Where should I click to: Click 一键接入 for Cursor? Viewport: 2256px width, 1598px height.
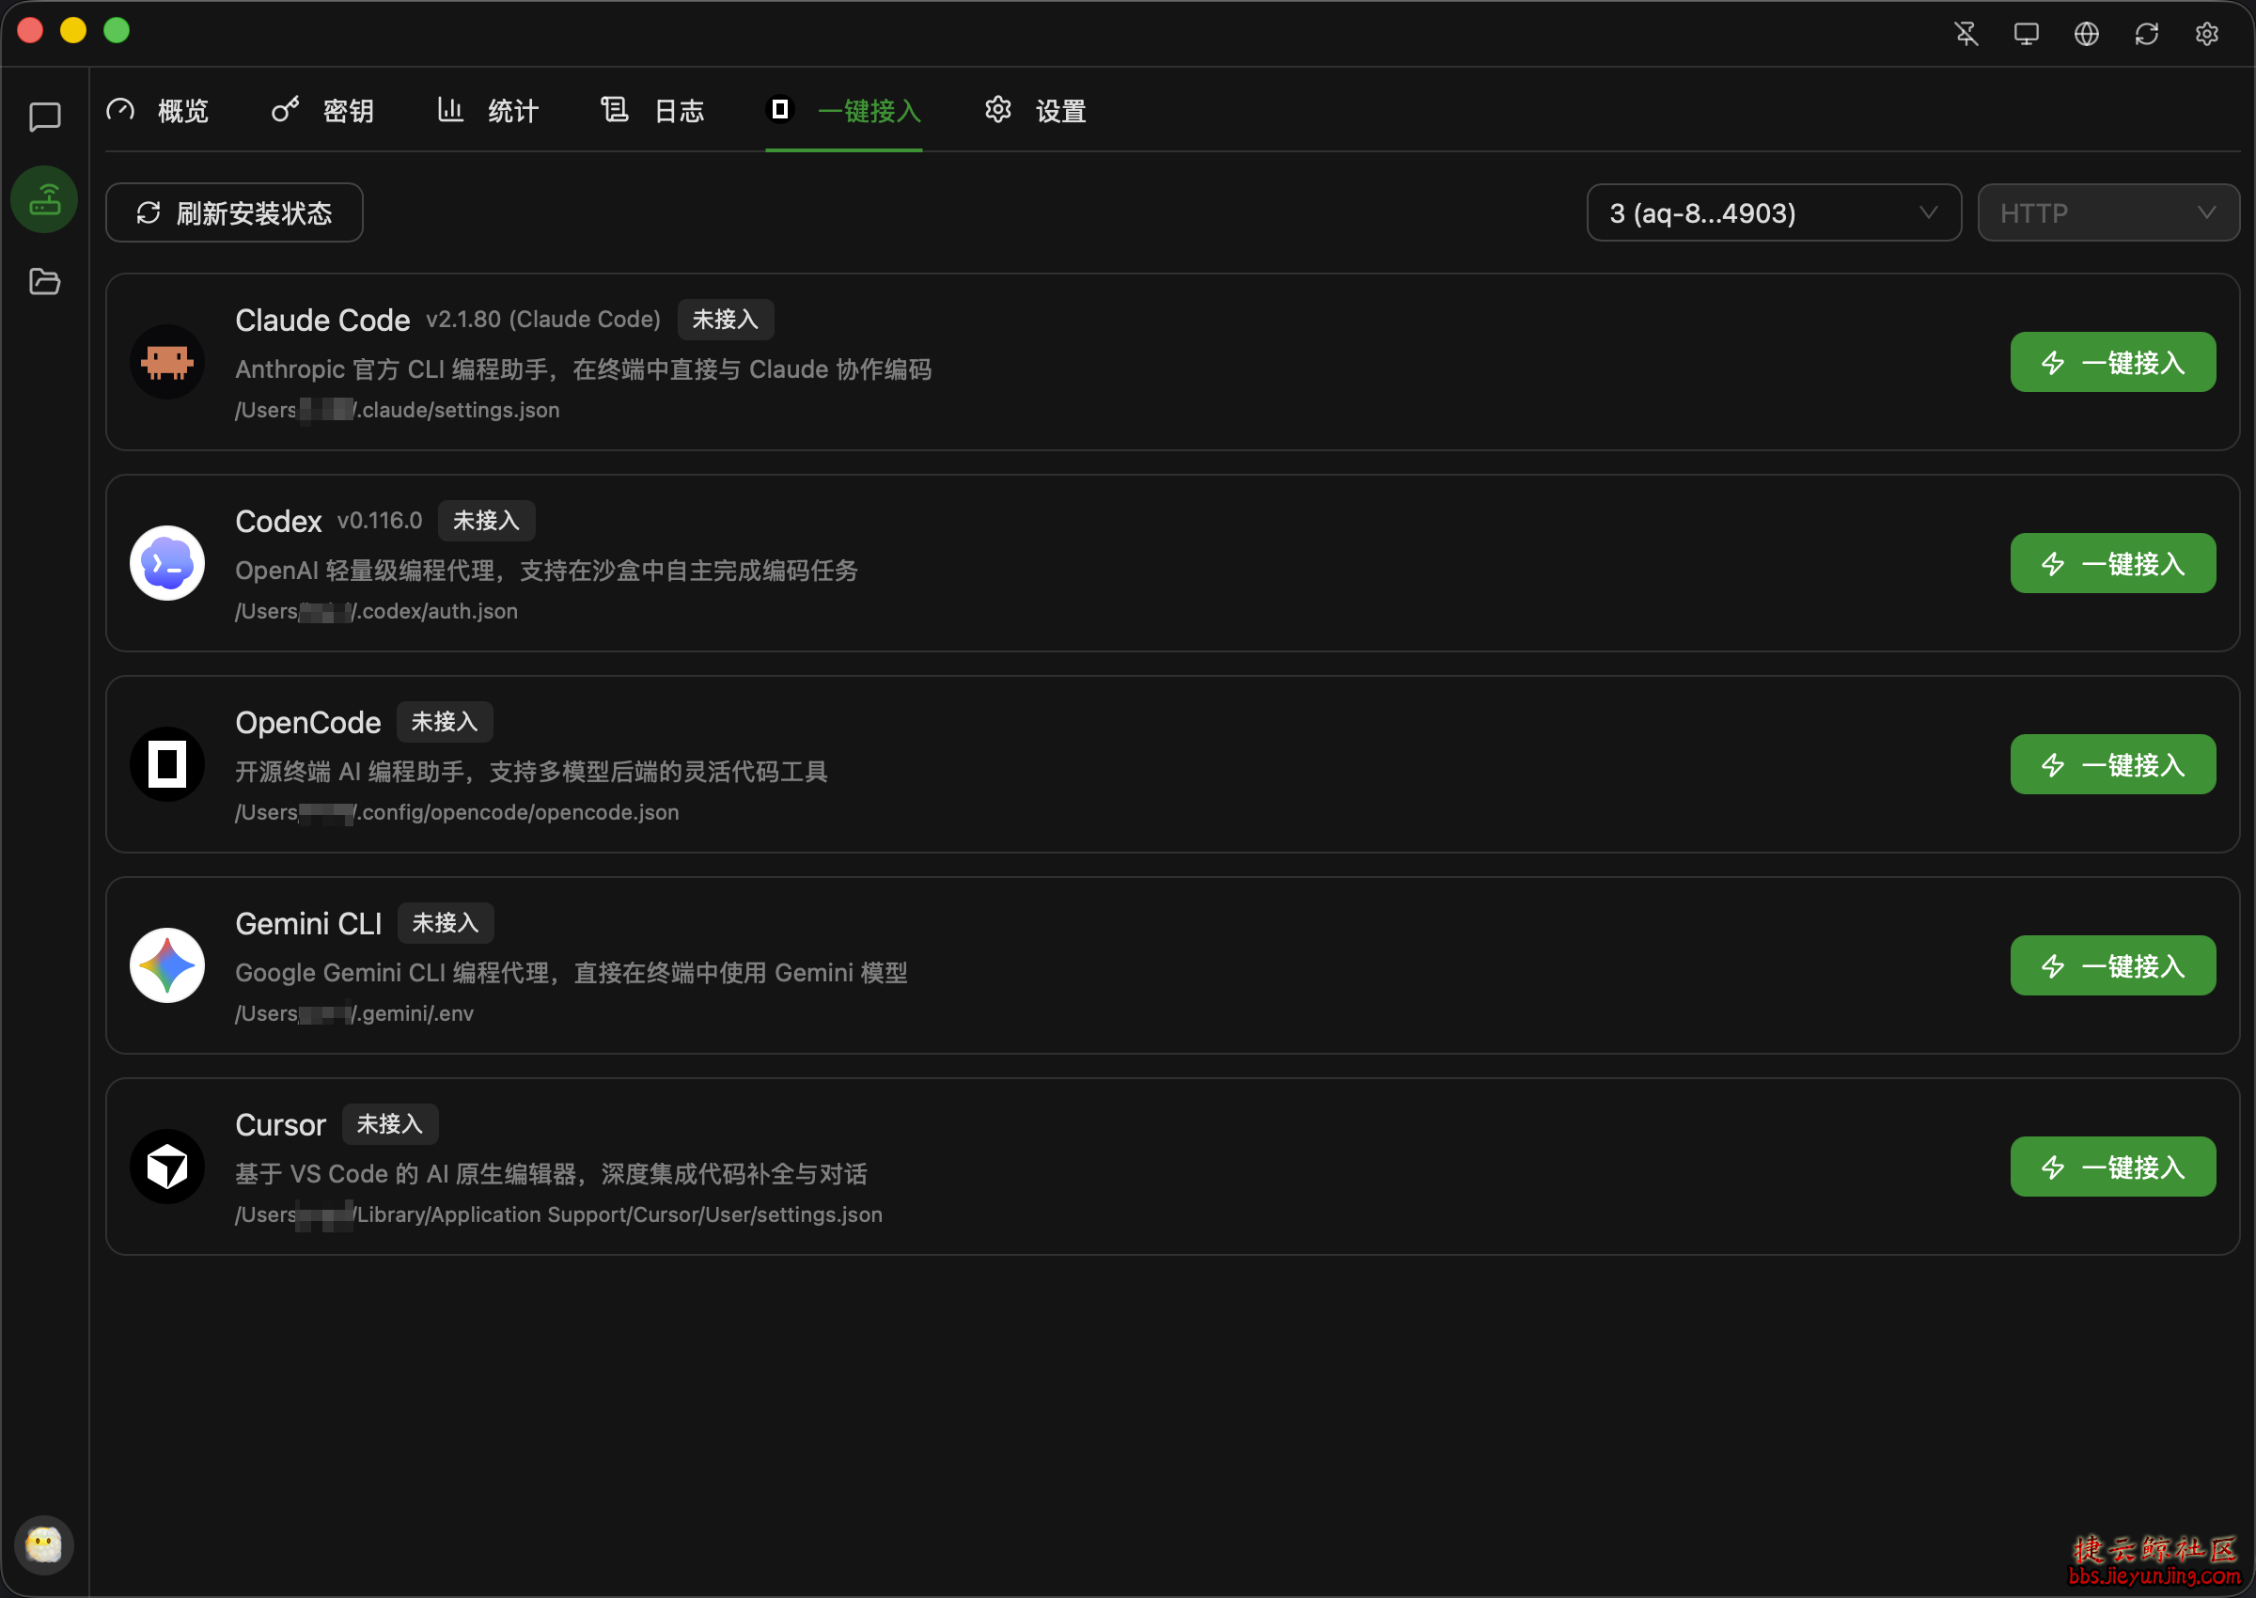click(x=2113, y=1167)
